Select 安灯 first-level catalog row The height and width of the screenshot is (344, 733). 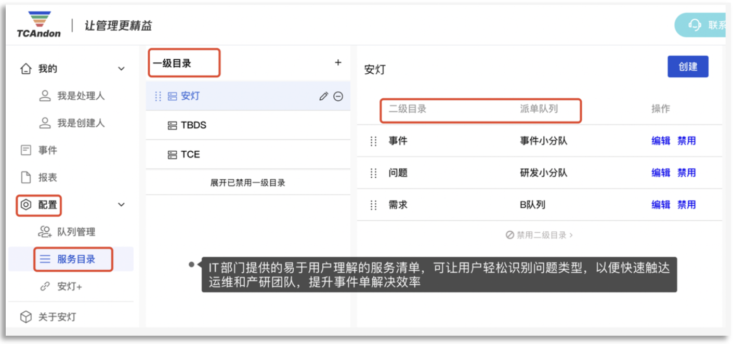[248, 96]
